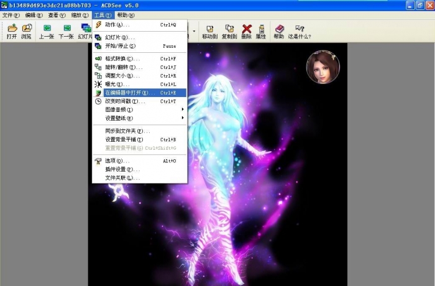
Task: Choose Exposure (曝光) menu entry
Action: point(140,84)
